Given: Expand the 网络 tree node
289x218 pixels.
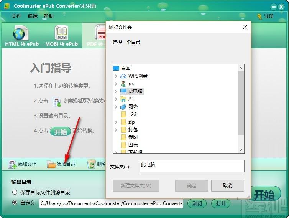Looking at the screenshot, I should tap(116, 107).
